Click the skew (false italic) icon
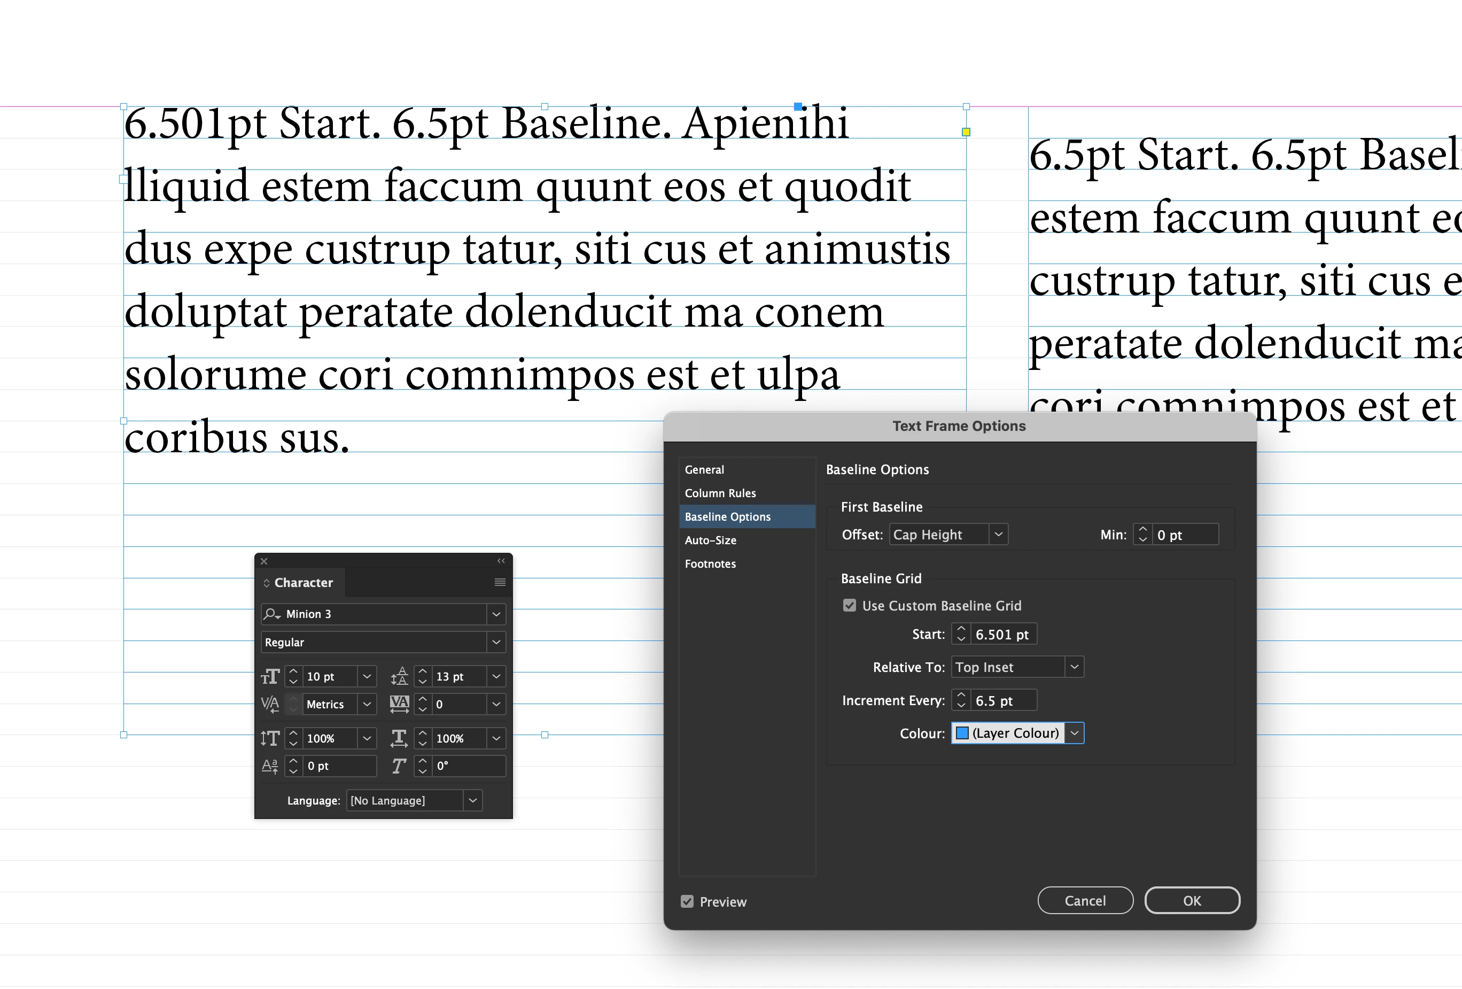The image size is (1462, 989). 399,766
